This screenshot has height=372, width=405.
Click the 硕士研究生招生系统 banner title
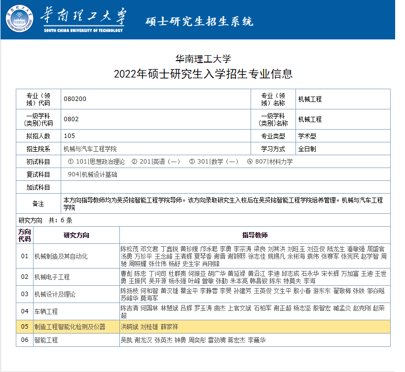pos(199,21)
